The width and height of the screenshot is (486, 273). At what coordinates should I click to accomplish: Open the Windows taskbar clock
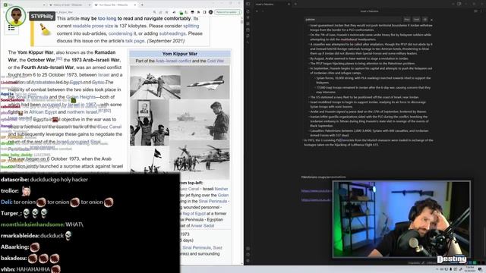tap(470, 269)
